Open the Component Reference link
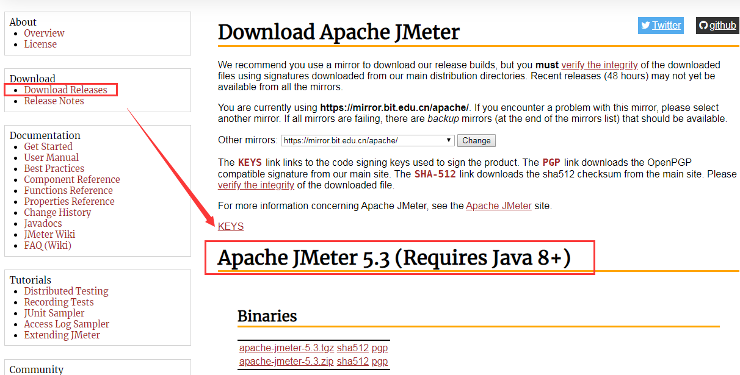Screen dimensions: 740x375 coord(72,179)
